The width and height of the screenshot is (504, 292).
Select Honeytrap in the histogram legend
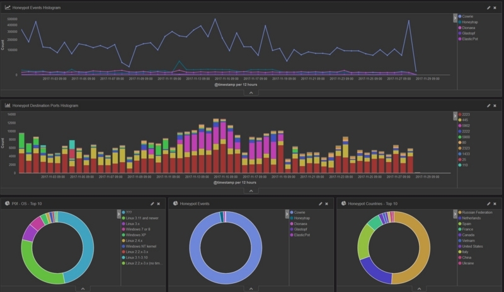tap(469, 22)
